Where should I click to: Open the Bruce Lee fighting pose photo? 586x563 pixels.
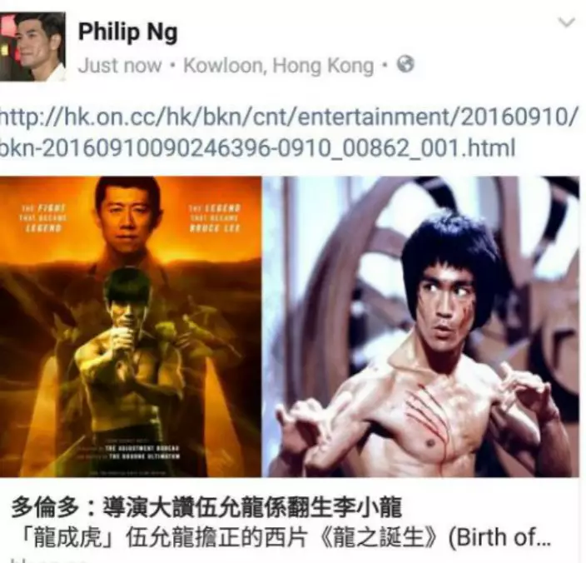421,326
